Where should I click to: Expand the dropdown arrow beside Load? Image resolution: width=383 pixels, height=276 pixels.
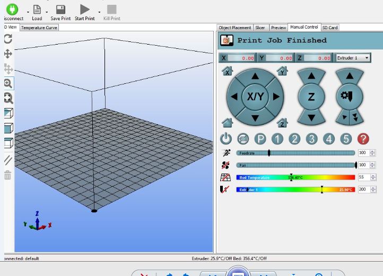(x=46, y=12)
